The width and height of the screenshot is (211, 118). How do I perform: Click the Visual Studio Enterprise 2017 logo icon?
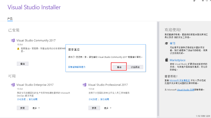pyautogui.click(x=13, y=85)
